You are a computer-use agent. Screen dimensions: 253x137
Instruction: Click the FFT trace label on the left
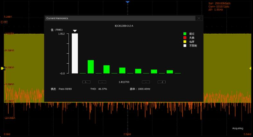point(4,22)
